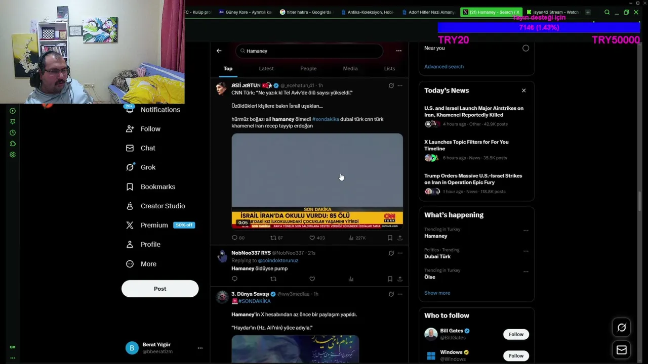Image resolution: width=648 pixels, height=364 pixels.
Task: Click Show more under What's happening
Action: click(437, 293)
